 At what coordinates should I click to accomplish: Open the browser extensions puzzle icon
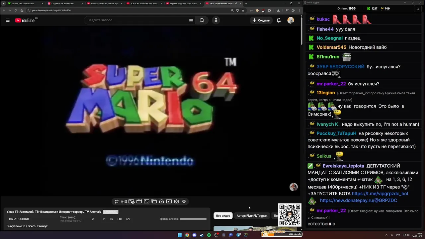click(x=270, y=10)
